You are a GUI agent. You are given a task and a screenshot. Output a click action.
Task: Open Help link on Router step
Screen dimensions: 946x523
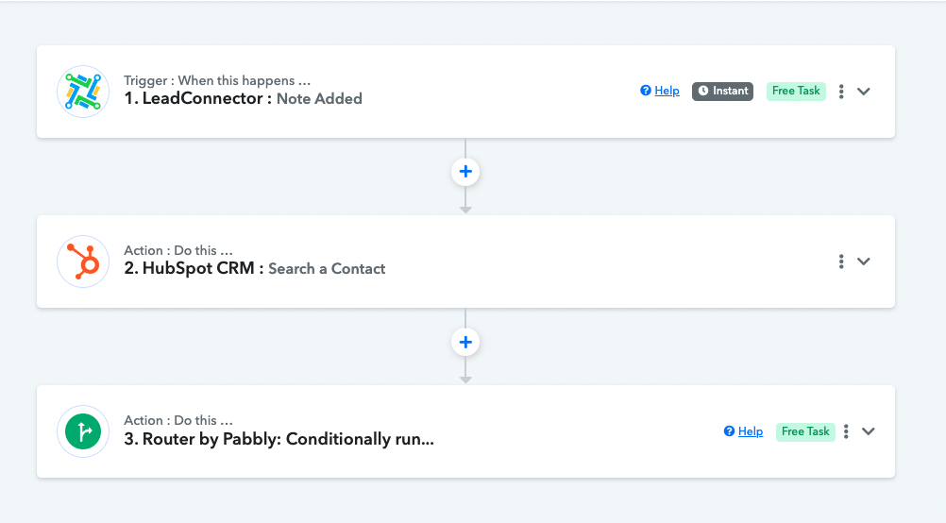coord(751,431)
